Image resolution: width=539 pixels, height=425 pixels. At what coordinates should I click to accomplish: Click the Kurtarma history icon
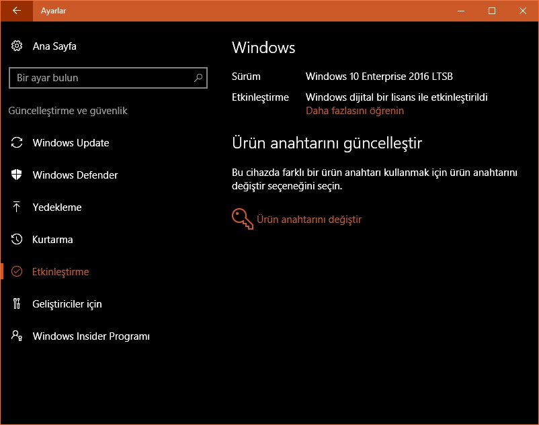pos(17,239)
